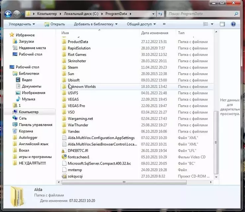Select the ProductData folder icon
Viewport: 245px width, 212px height.
64,42
